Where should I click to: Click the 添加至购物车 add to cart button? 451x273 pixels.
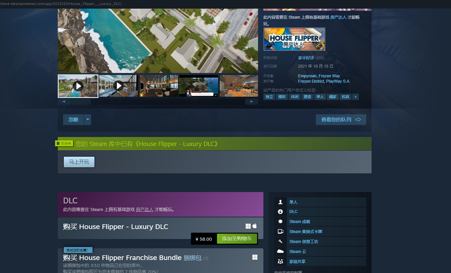237,239
